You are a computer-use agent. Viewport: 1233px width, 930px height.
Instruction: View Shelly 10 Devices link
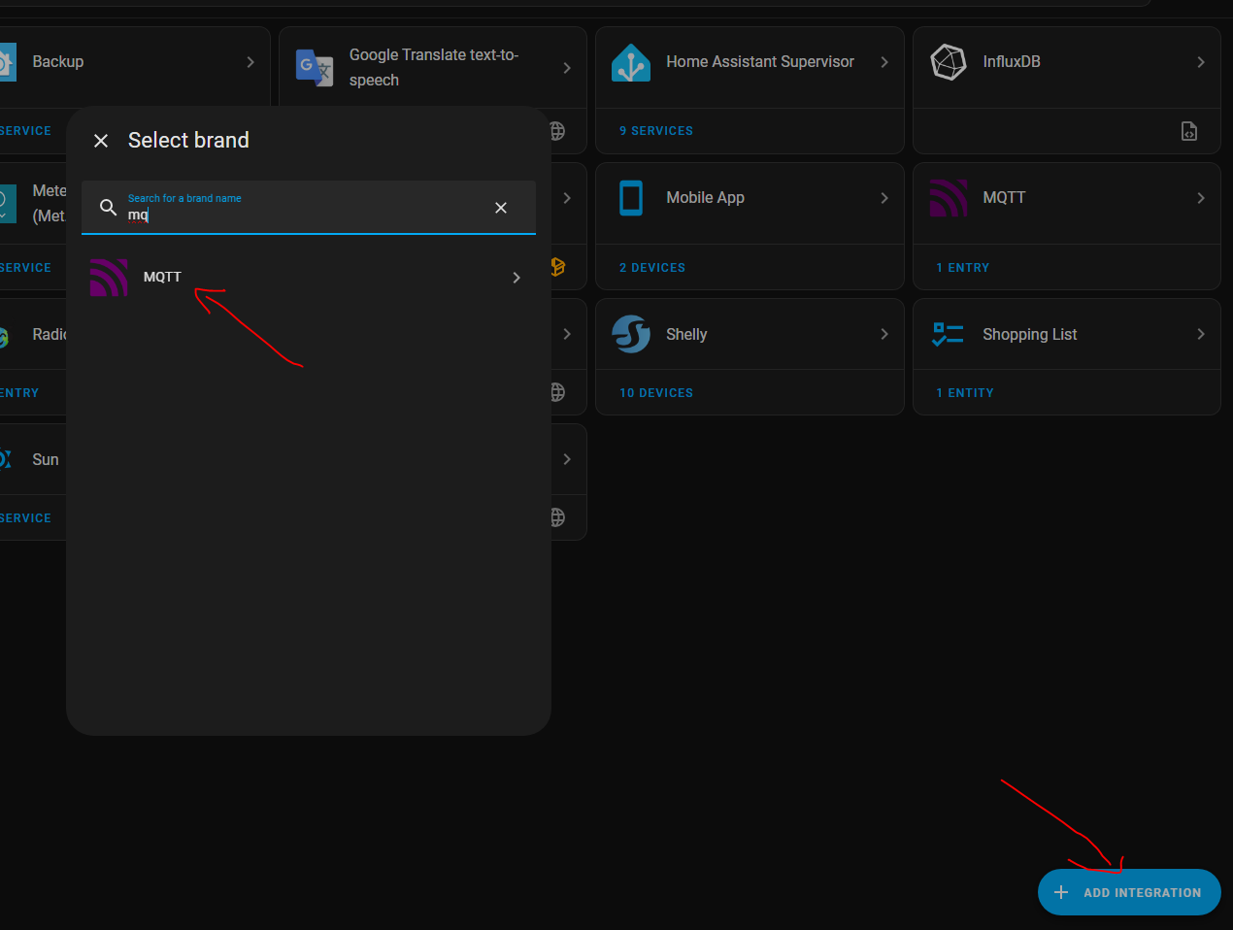point(656,393)
